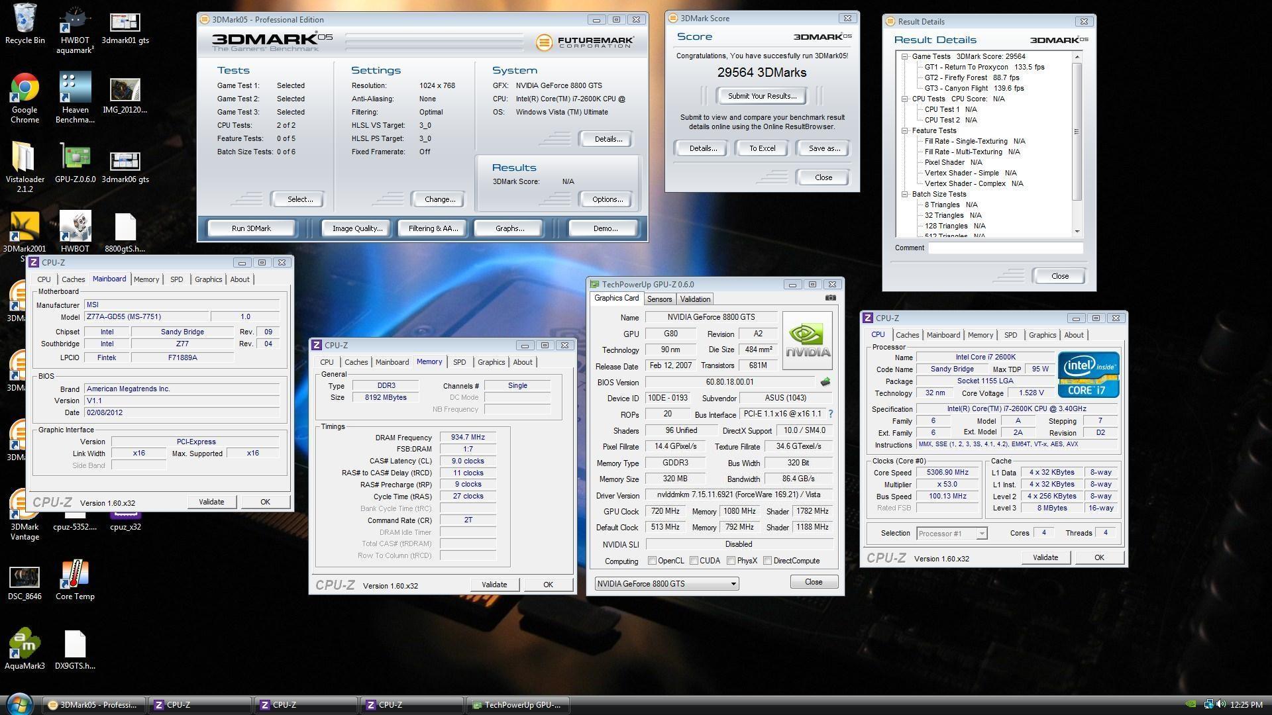The height and width of the screenshot is (715, 1272).
Task: Collapse the Batch Size Tests tree node
Action: (x=904, y=194)
